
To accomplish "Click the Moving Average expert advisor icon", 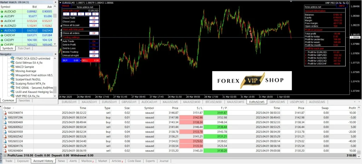I will tap(12, 71).
